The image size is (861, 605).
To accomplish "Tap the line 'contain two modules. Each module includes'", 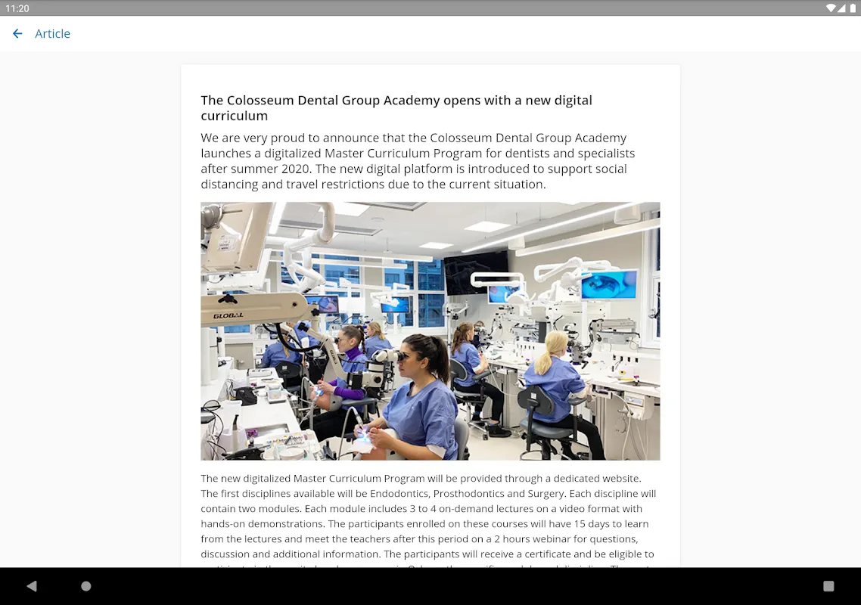I will (421, 509).
